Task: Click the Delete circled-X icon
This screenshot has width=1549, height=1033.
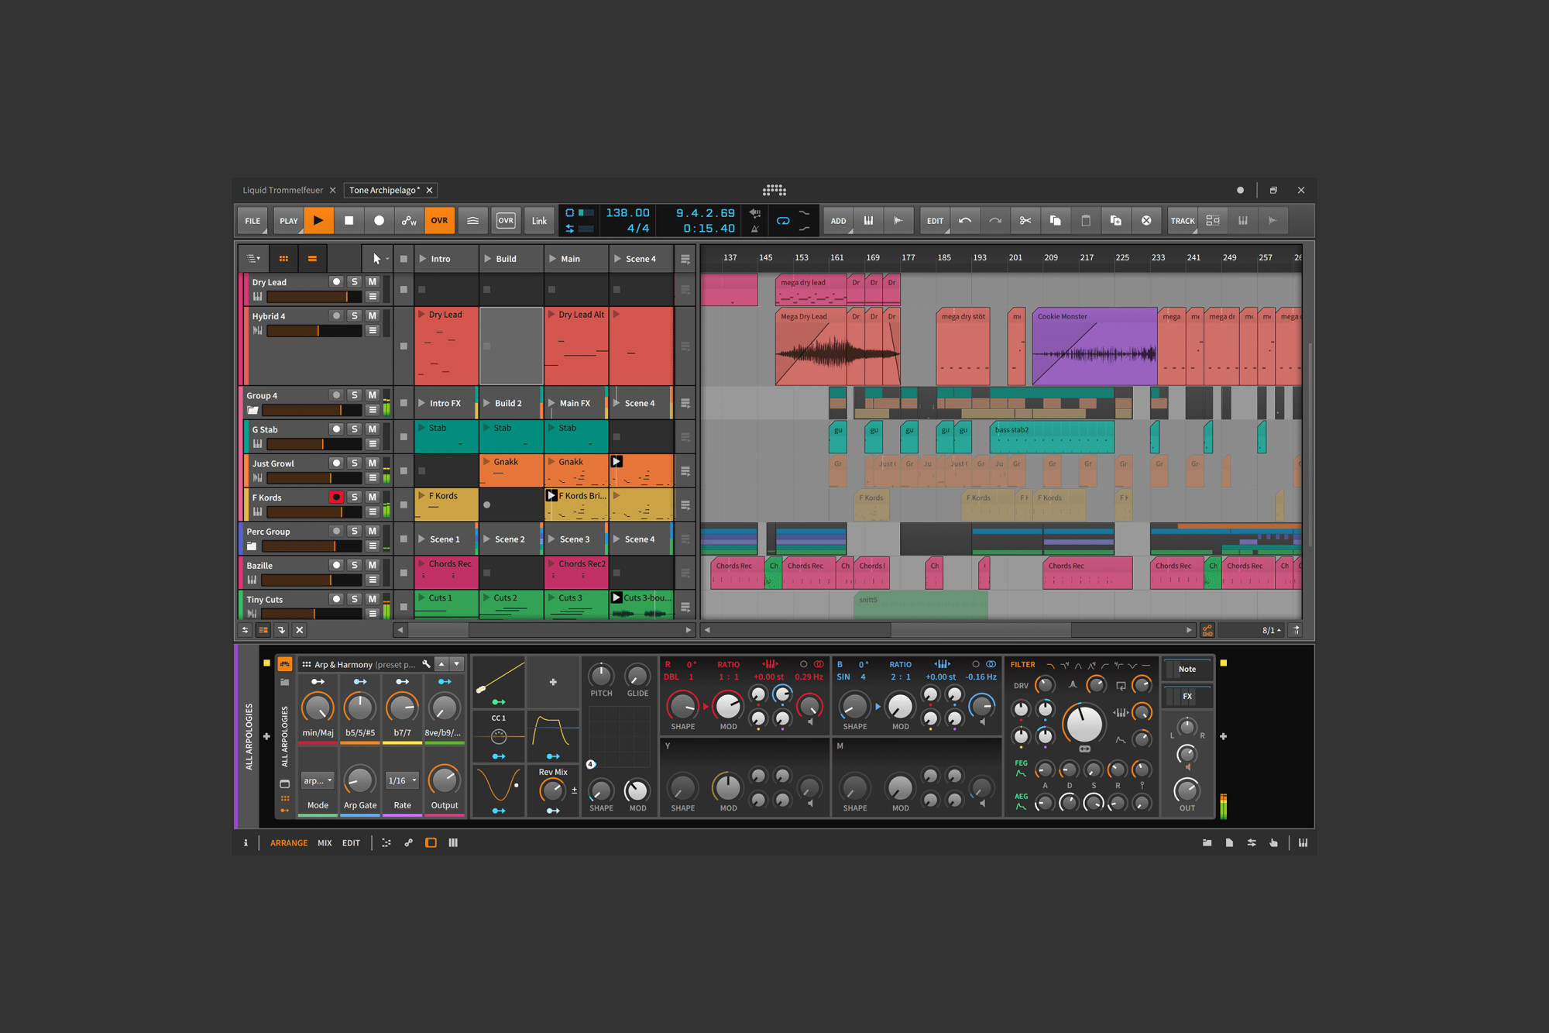Action: 1146,221
